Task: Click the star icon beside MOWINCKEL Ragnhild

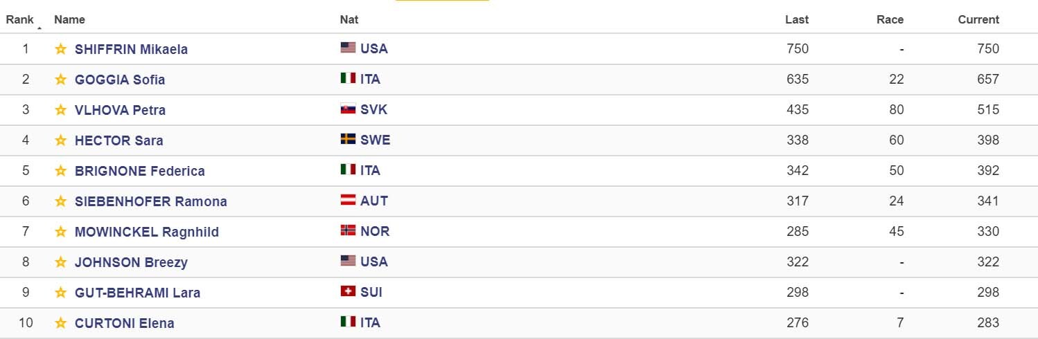Action: [61, 232]
